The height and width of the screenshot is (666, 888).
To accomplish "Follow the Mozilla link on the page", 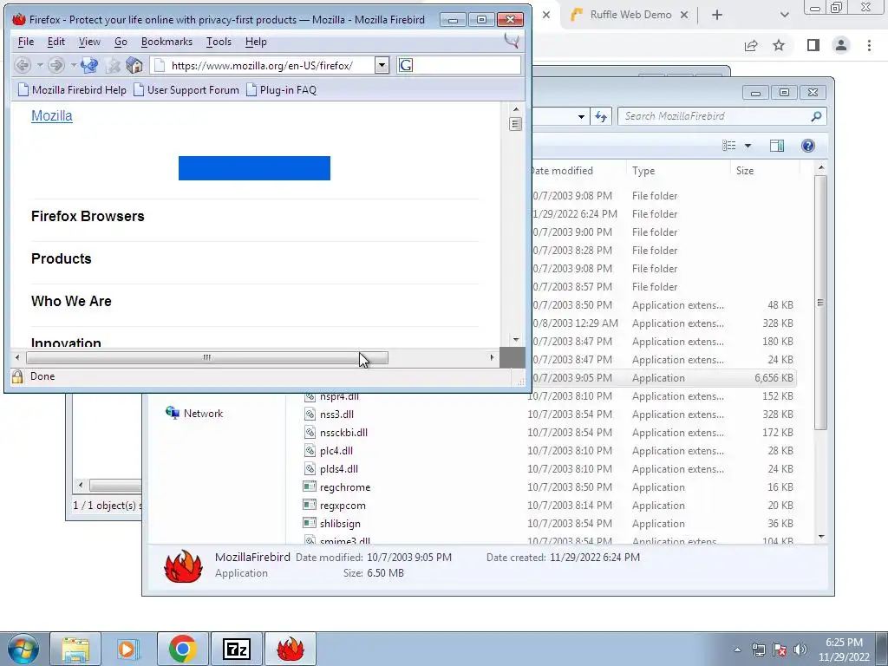I will (51, 115).
